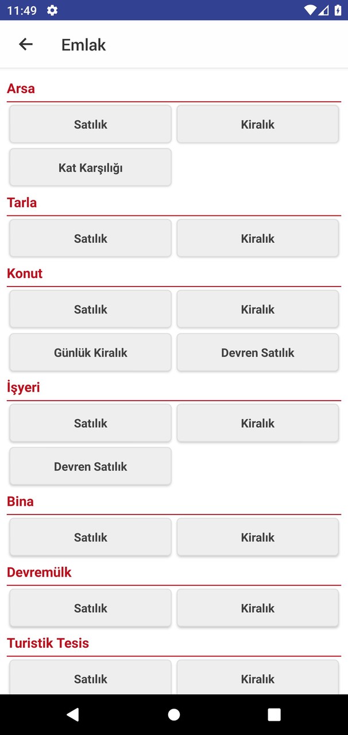Select Satılık under Bina

coord(90,537)
